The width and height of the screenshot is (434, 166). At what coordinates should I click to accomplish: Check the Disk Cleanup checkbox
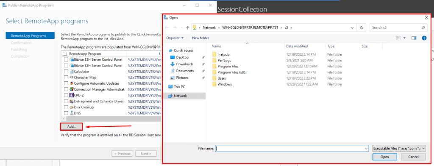[66, 107]
